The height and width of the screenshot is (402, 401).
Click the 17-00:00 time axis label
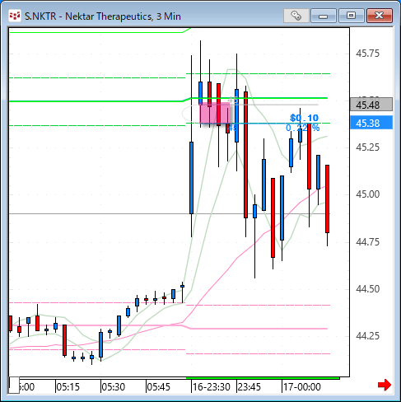pyautogui.click(x=302, y=387)
